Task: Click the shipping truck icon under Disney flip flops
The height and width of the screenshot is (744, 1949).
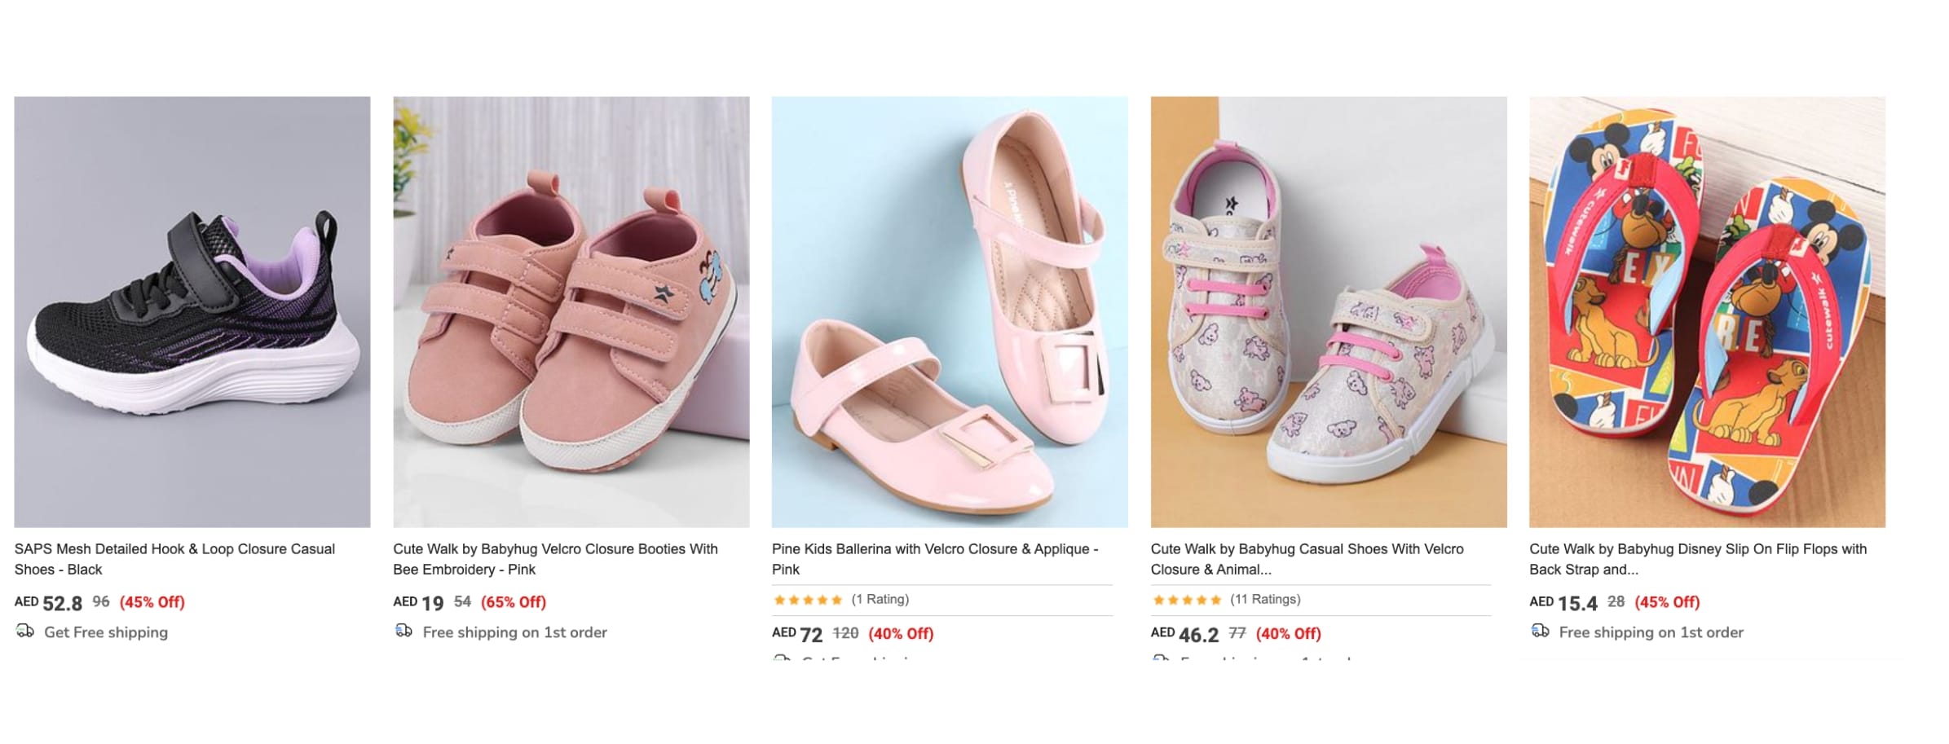Action: (1540, 631)
